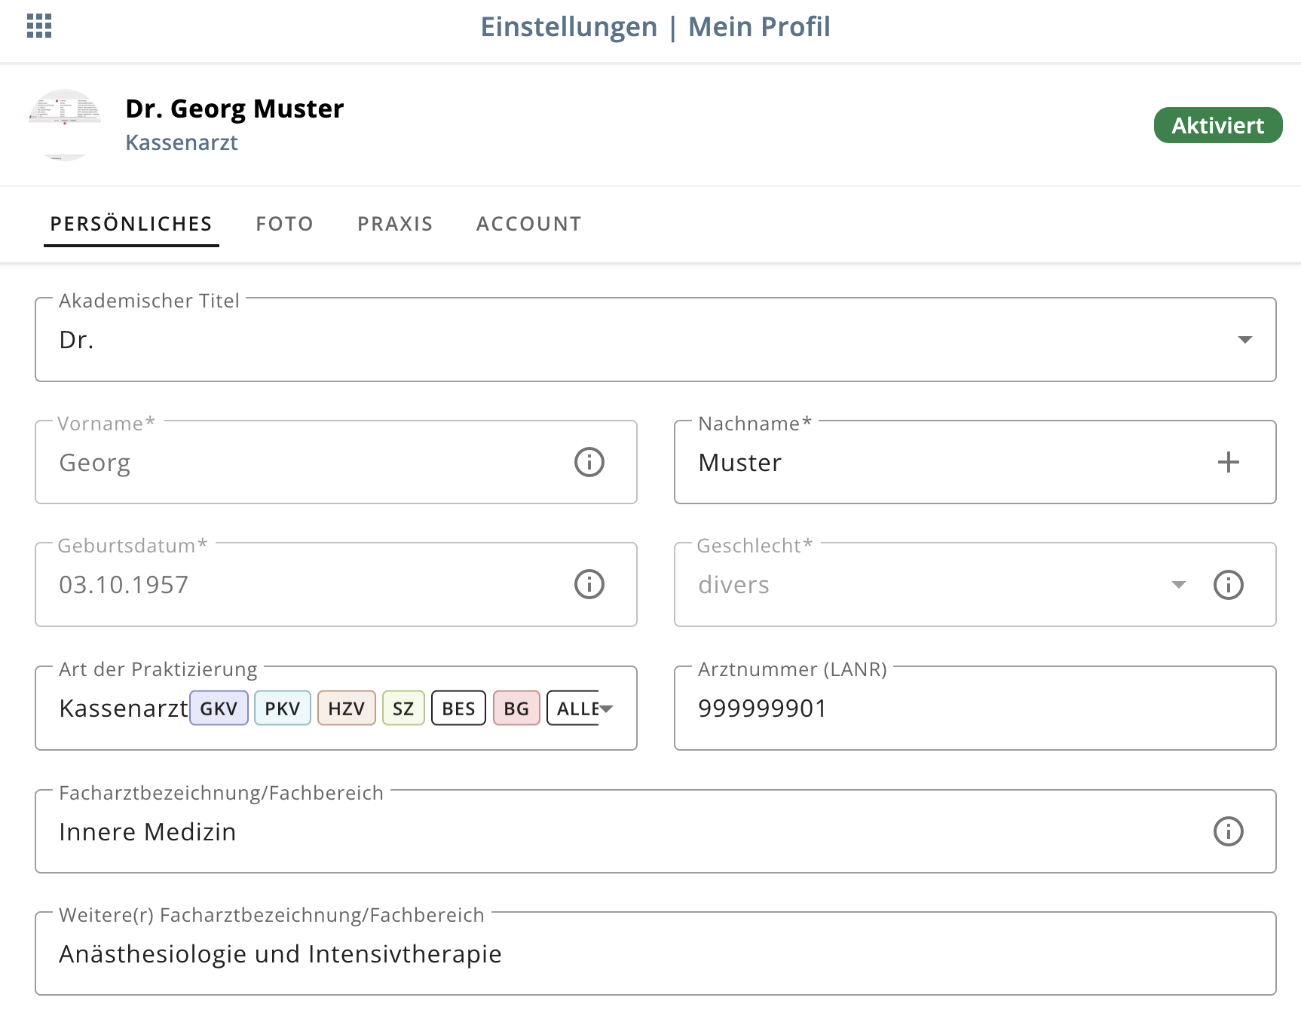
Task: Toggle the HZV tag
Action: (x=346, y=708)
